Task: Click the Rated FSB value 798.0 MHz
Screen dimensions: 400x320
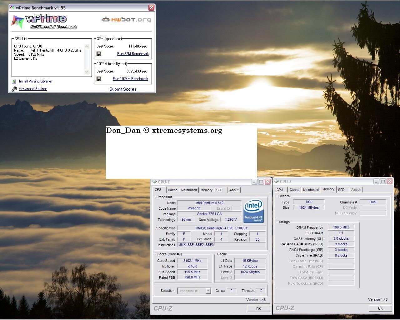Action: coord(192,277)
